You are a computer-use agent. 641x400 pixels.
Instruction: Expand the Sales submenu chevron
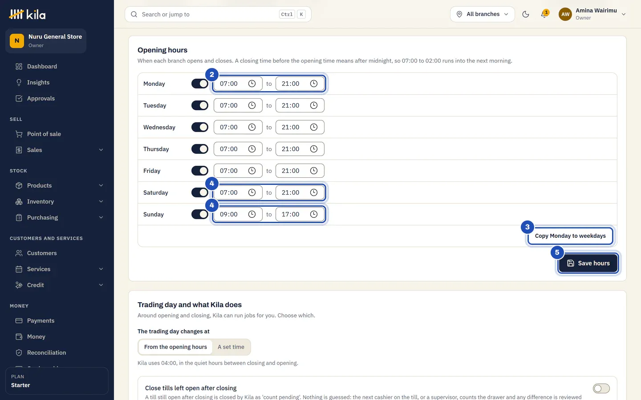pyautogui.click(x=101, y=150)
